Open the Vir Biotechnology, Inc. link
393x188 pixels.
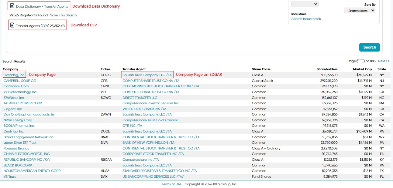(20, 92)
